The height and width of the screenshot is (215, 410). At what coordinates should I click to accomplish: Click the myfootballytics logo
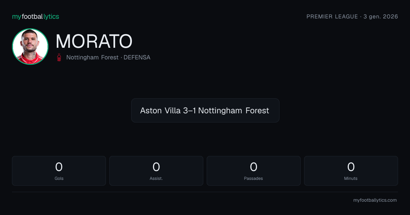click(36, 16)
